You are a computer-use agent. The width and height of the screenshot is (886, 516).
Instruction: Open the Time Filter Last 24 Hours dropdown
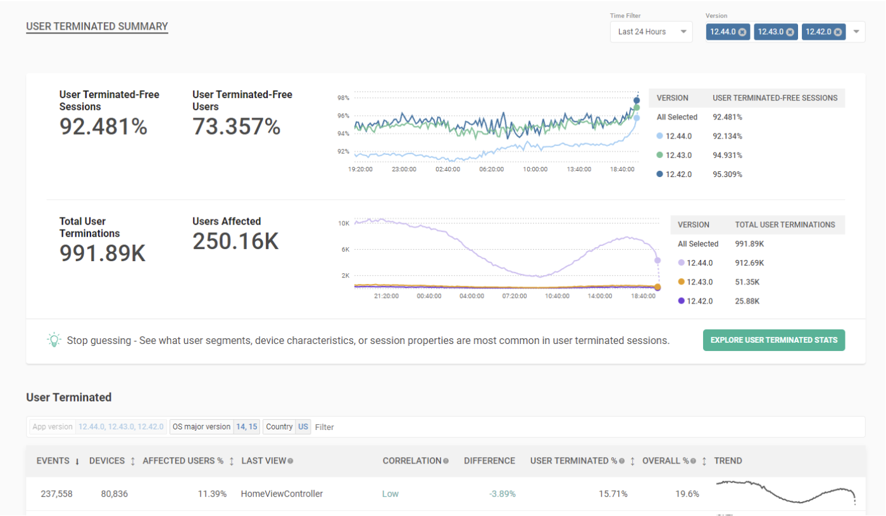651,32
